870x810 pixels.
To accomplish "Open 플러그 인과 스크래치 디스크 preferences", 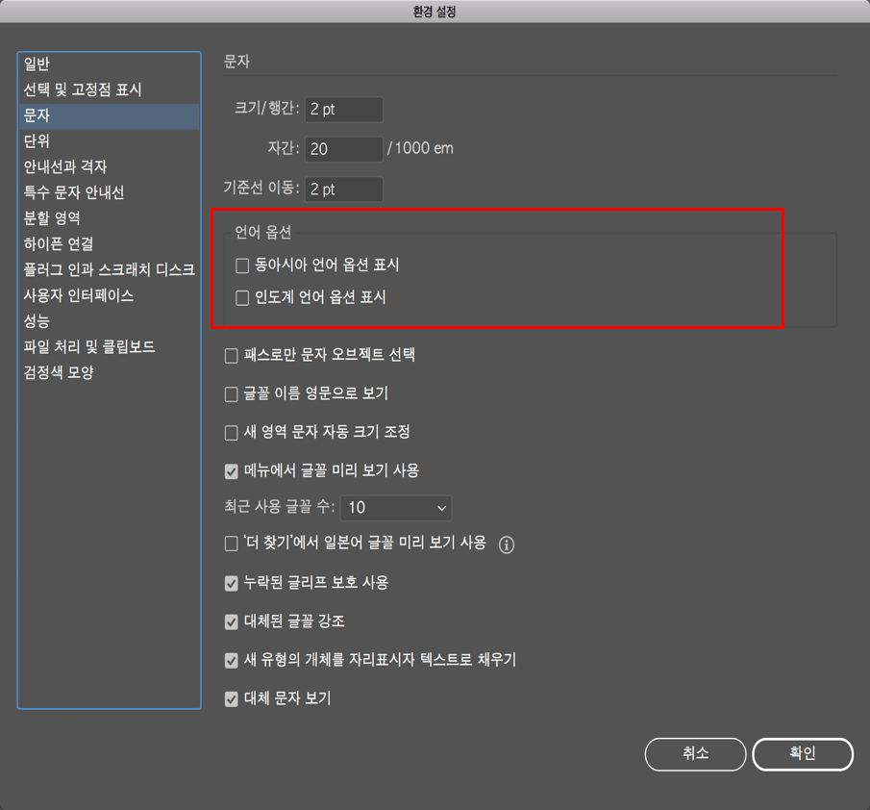I will [x=109, y=269].
